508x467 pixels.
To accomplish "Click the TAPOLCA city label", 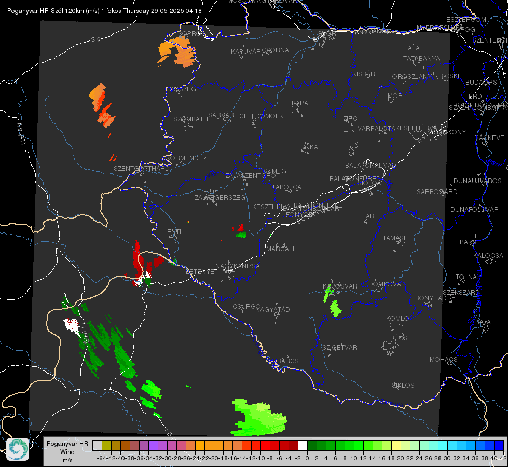I will tap(286, 187).
